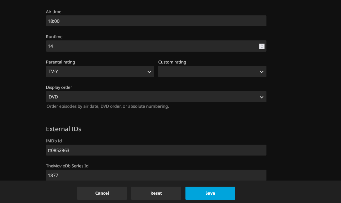Click the Runtime label text
This screenshot has width=341, height=203.
[54, 37]
